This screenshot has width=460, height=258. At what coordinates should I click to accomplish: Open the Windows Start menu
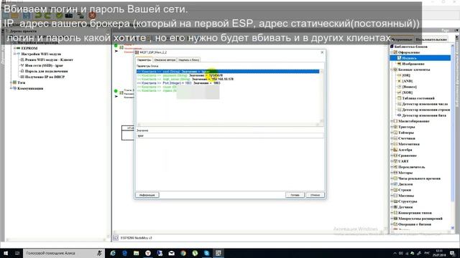[x=5, y=253]
